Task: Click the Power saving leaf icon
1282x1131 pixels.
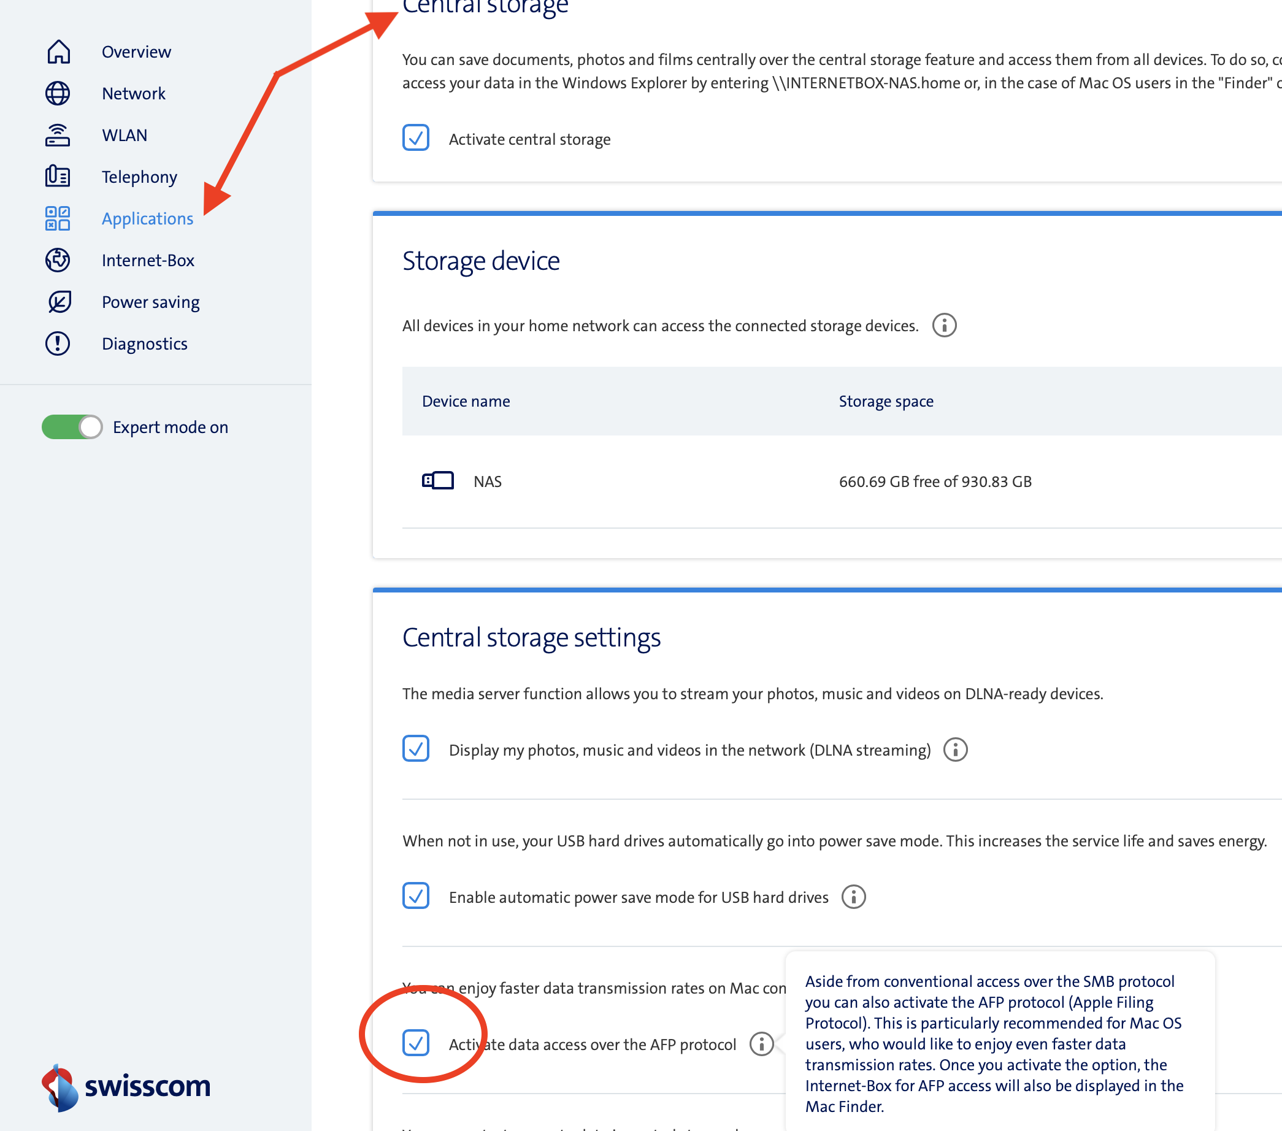Action: coord(59,302)
